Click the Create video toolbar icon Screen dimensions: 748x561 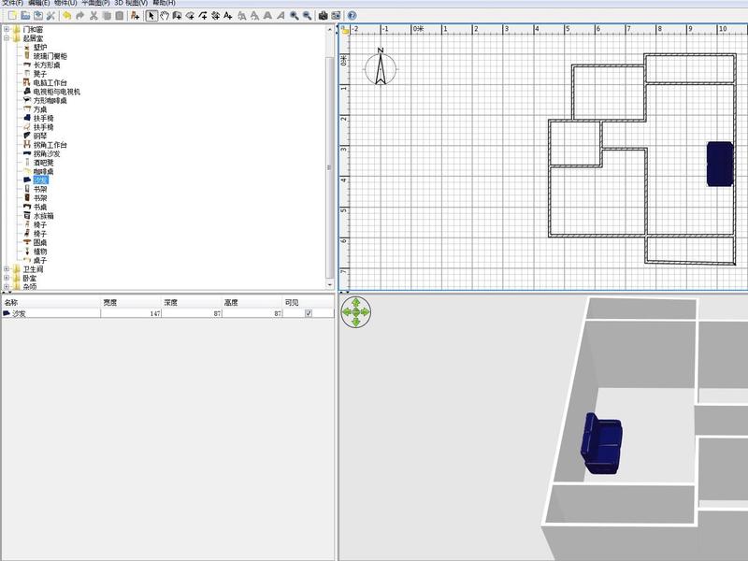[336, 16]
